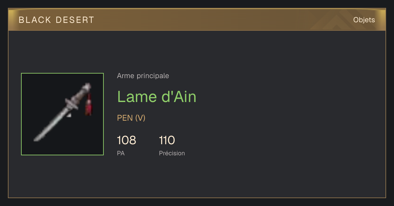This screenshot has height=206, width=394.
Task: Select the Lame d'Ain item name
Action: (x=157, y=97)
